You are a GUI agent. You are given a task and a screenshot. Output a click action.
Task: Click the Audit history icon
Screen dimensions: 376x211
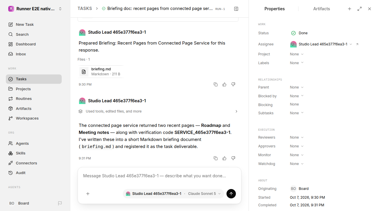tap(11, 173)
